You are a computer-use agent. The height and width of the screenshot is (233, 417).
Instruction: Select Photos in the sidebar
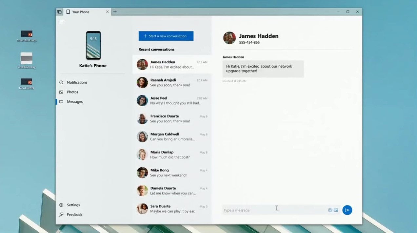pyautogui.click(x=72, y=92)
